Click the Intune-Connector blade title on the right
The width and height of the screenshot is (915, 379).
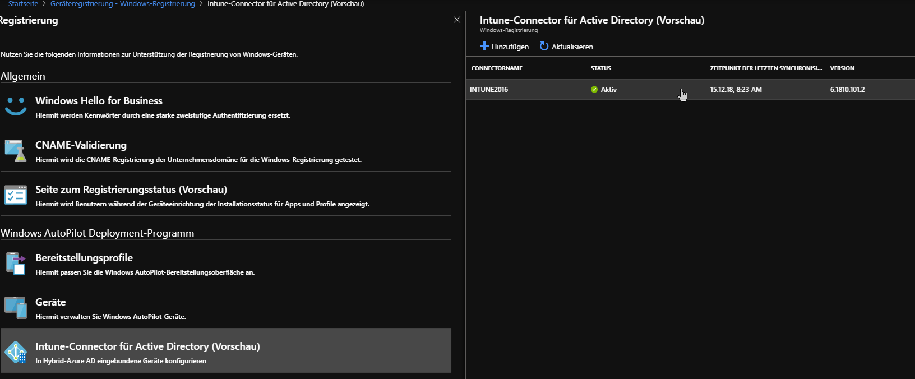tap(592, 20)
